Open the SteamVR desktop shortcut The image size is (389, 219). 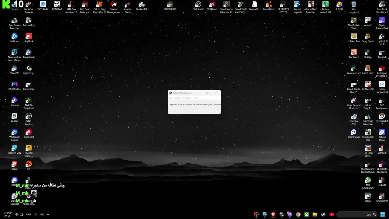coord(15,70)
